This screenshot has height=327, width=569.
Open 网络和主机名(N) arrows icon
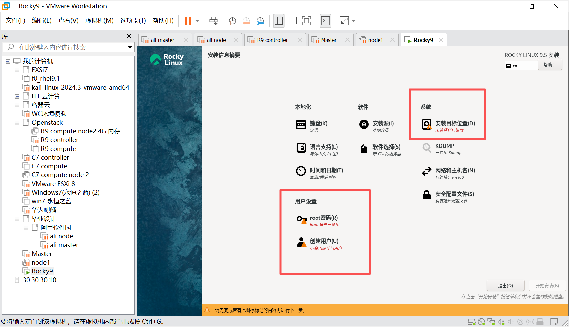point(427,171)
